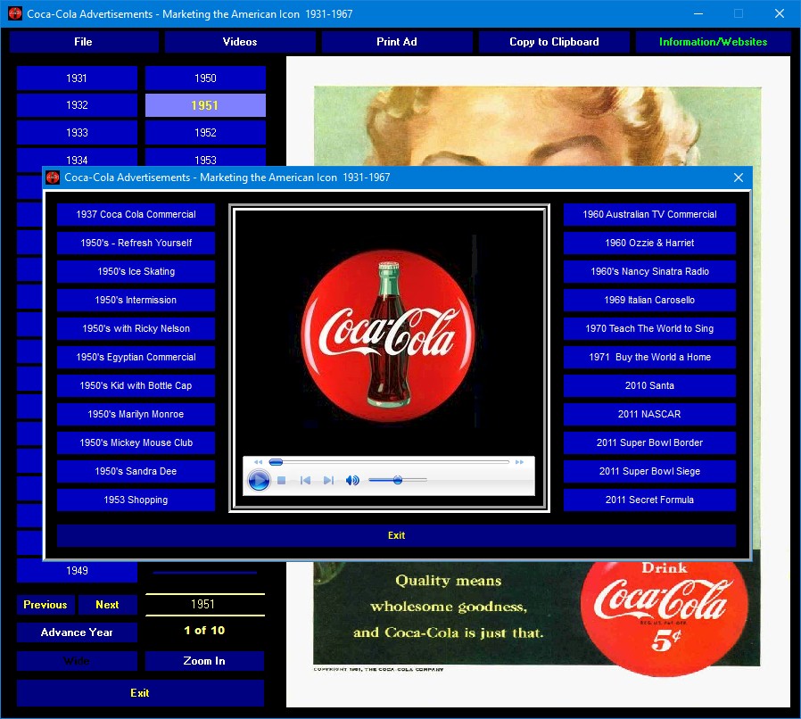This screenshot has width=801, height=719.
Task: Click Exit in the video dialog
Action: point(396,535)
